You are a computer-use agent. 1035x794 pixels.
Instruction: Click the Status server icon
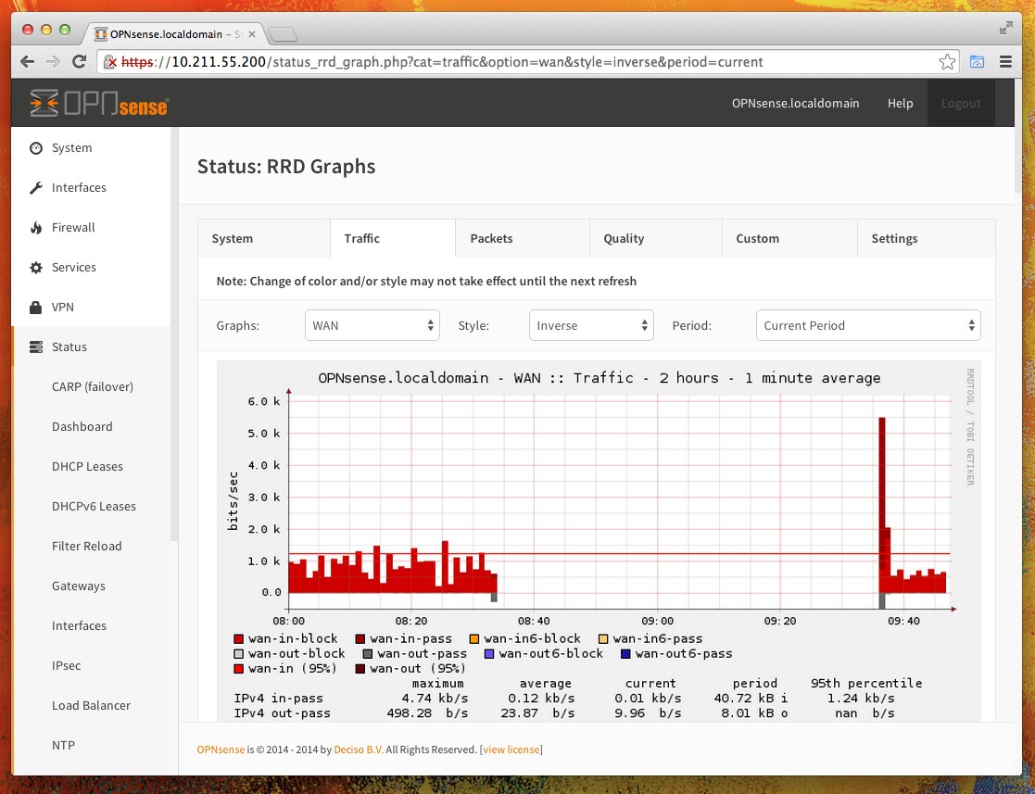tap(36, 347)
